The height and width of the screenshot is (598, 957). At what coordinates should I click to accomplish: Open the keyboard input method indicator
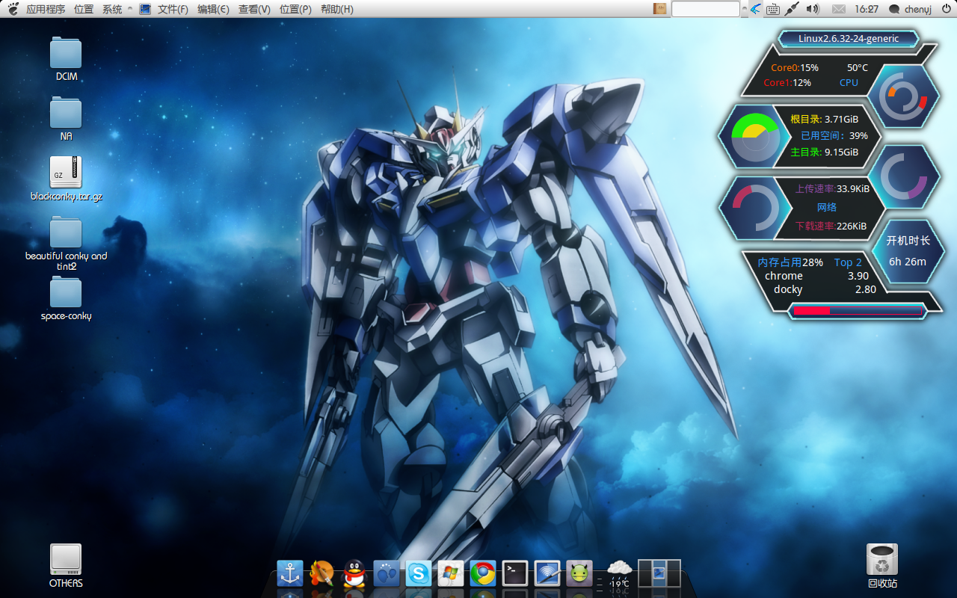pos(773,9)
